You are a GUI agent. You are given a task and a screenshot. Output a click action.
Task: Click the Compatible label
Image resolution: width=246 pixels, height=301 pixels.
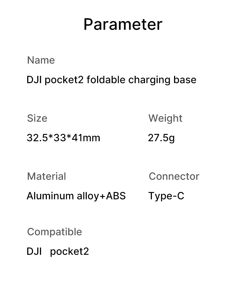point(54,232)
